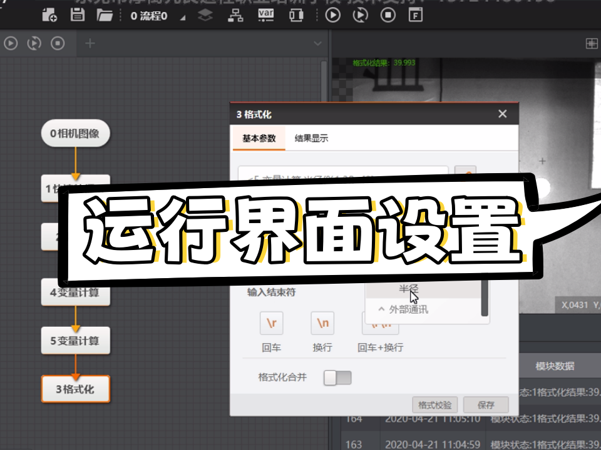This screenshot has height=450, width=601.
Task: Click the 保存 button in the dialog
Action: pos(486,404)
